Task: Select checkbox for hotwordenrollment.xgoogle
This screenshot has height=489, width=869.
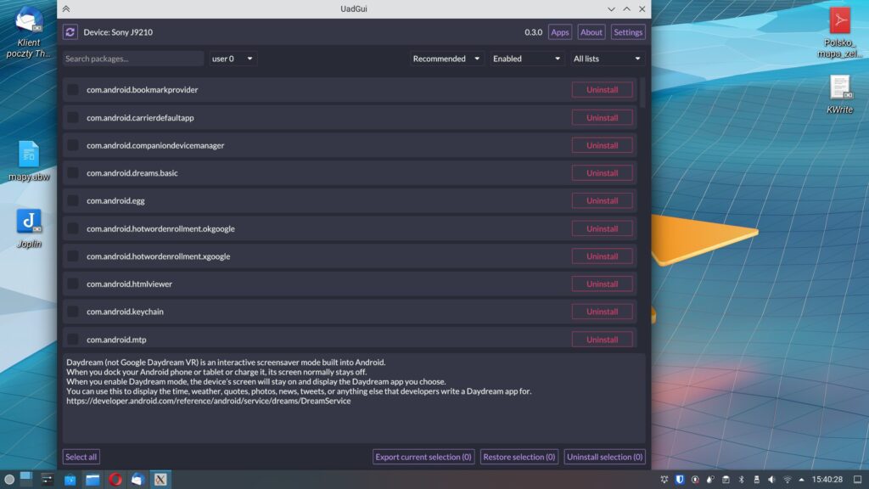Action: [x=73, y=256]
